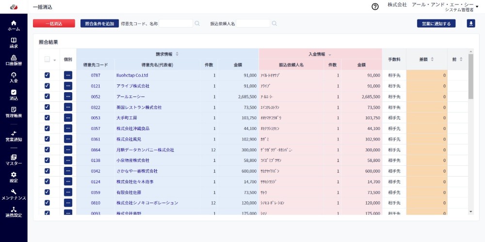Click the help question mark icon
The height and width of the screenshot is (242, 485).
[x=375, y=7]
